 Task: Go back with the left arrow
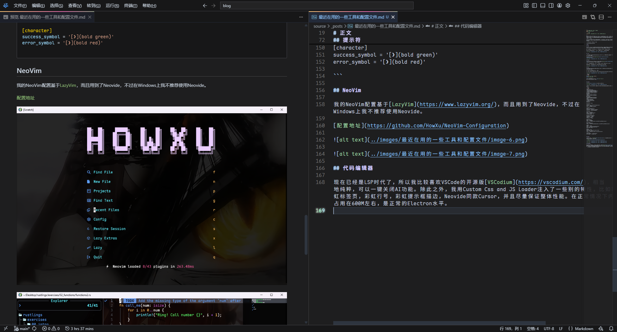click(x=205, y=5)
